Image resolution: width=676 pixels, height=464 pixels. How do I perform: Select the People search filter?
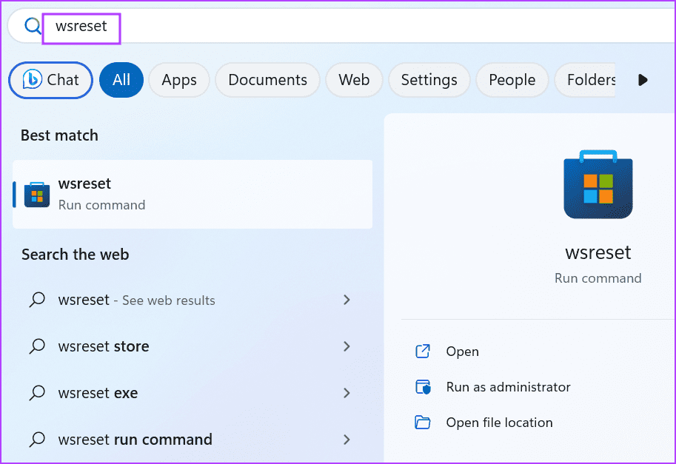pyautogui.click(x=512, y=80)
